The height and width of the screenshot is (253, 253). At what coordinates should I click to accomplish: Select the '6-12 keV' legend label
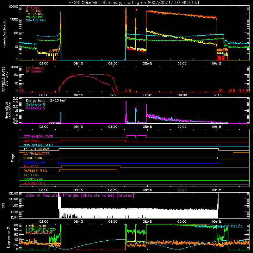click(x=34, y=11)
